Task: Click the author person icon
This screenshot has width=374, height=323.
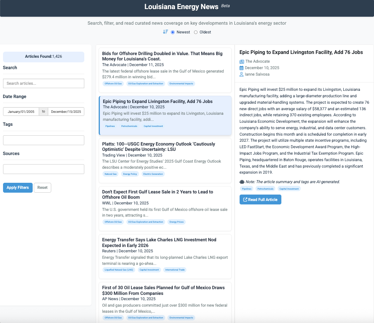Action: tap(241, 74)
